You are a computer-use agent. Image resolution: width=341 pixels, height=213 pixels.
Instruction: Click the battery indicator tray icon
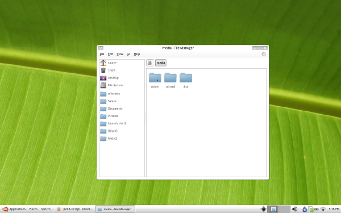[x=317, y=209]
